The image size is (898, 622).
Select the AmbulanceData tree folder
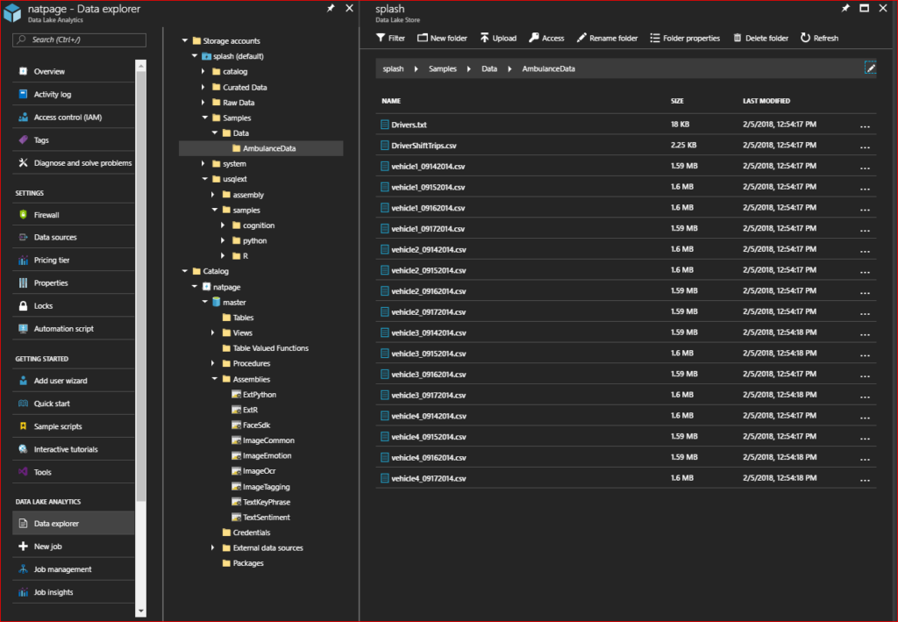pos(261,148)
